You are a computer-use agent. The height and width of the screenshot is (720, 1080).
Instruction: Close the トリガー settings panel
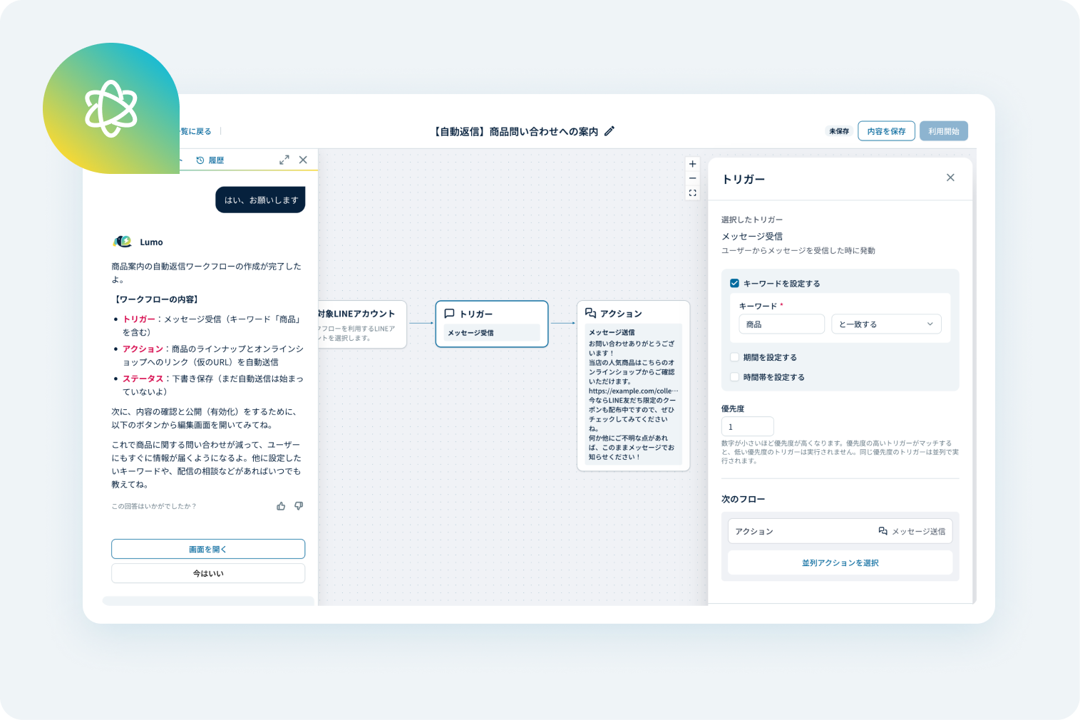click(x=950, y=178)
